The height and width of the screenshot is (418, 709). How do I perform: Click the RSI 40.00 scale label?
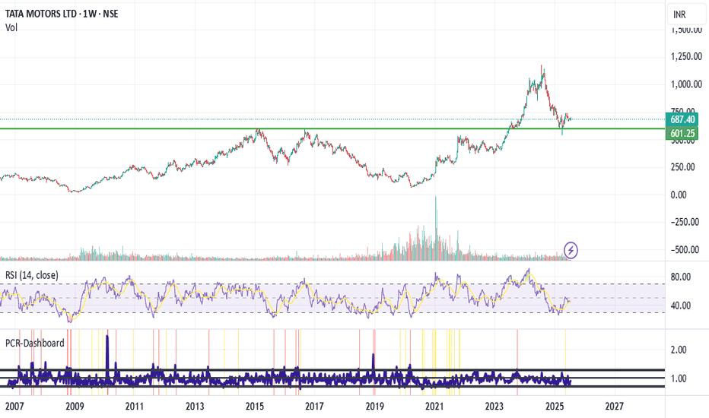tap(681, 306)
